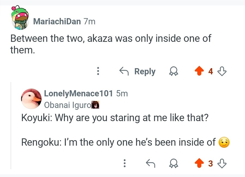Downvote LonelyMenace101's reply
Viewport: 245px width, 177px height.
click(222, 163)
